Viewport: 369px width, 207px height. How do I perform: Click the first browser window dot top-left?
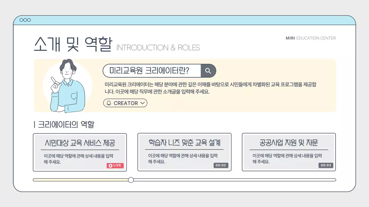pyautogui.click(x=21, y=20)
